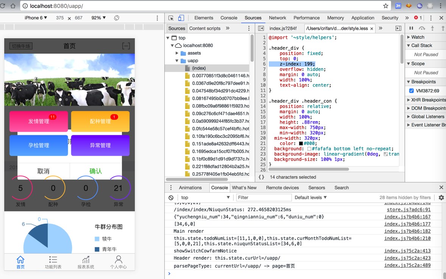Viewport: 446px width, 279px height.
Task: Expand the XHR Breakpoints section
Action: point(409,100)
